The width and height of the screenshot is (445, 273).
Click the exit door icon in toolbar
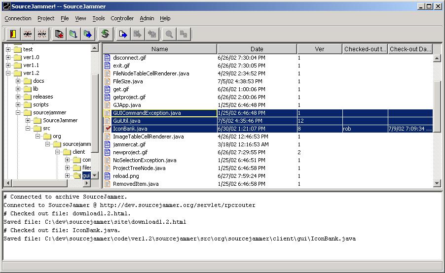tap(13, 34)
